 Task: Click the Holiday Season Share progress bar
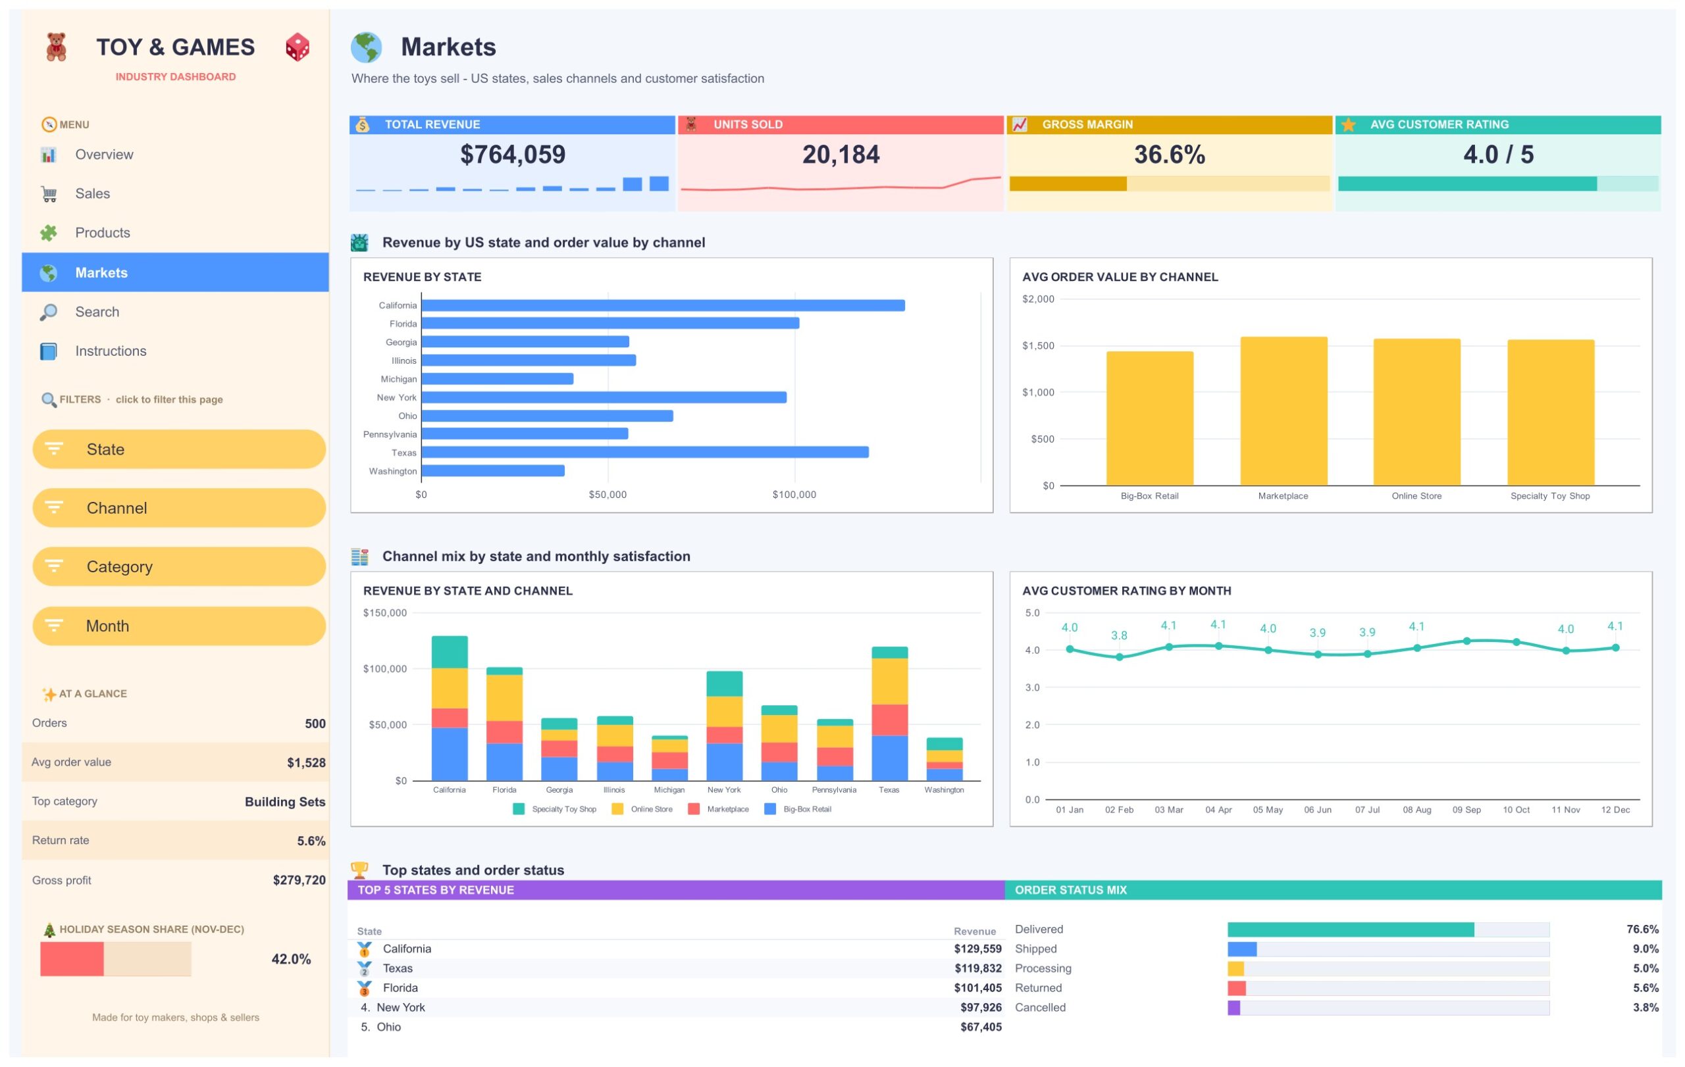(115, 958)
